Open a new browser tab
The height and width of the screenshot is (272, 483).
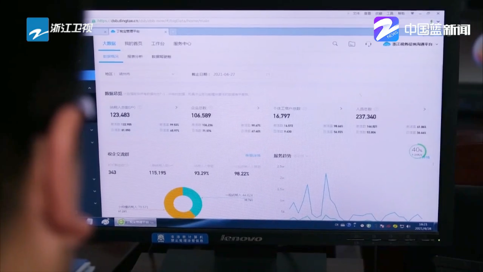[x=173, y=31]
